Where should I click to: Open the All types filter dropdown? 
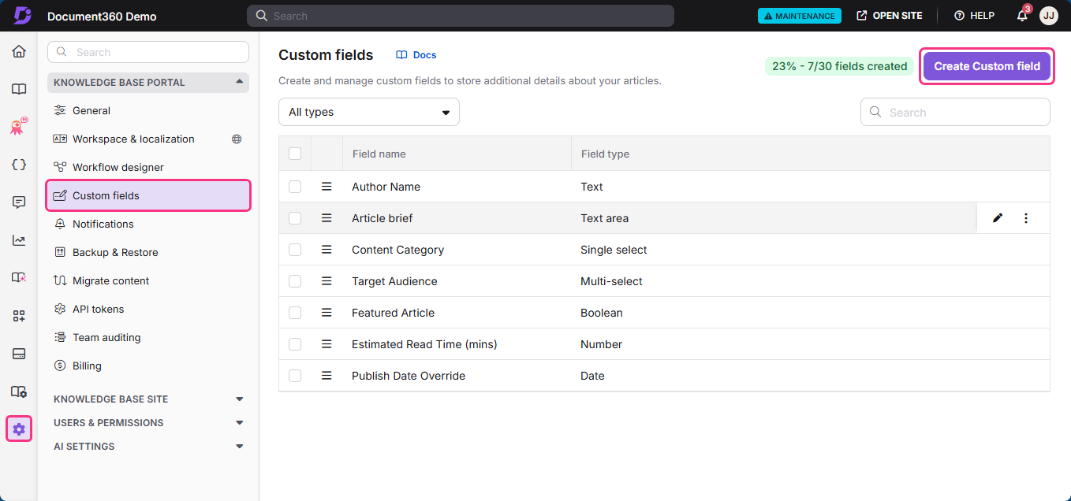(x=368, y=112)
